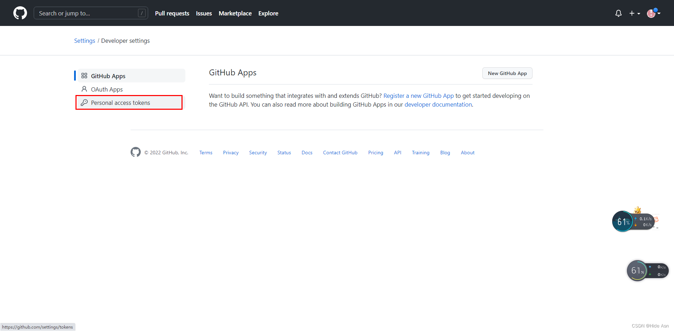This screenshot has width=674, height=331.
Task: Open the developer documentation link
Action: [x=438, y=104]
